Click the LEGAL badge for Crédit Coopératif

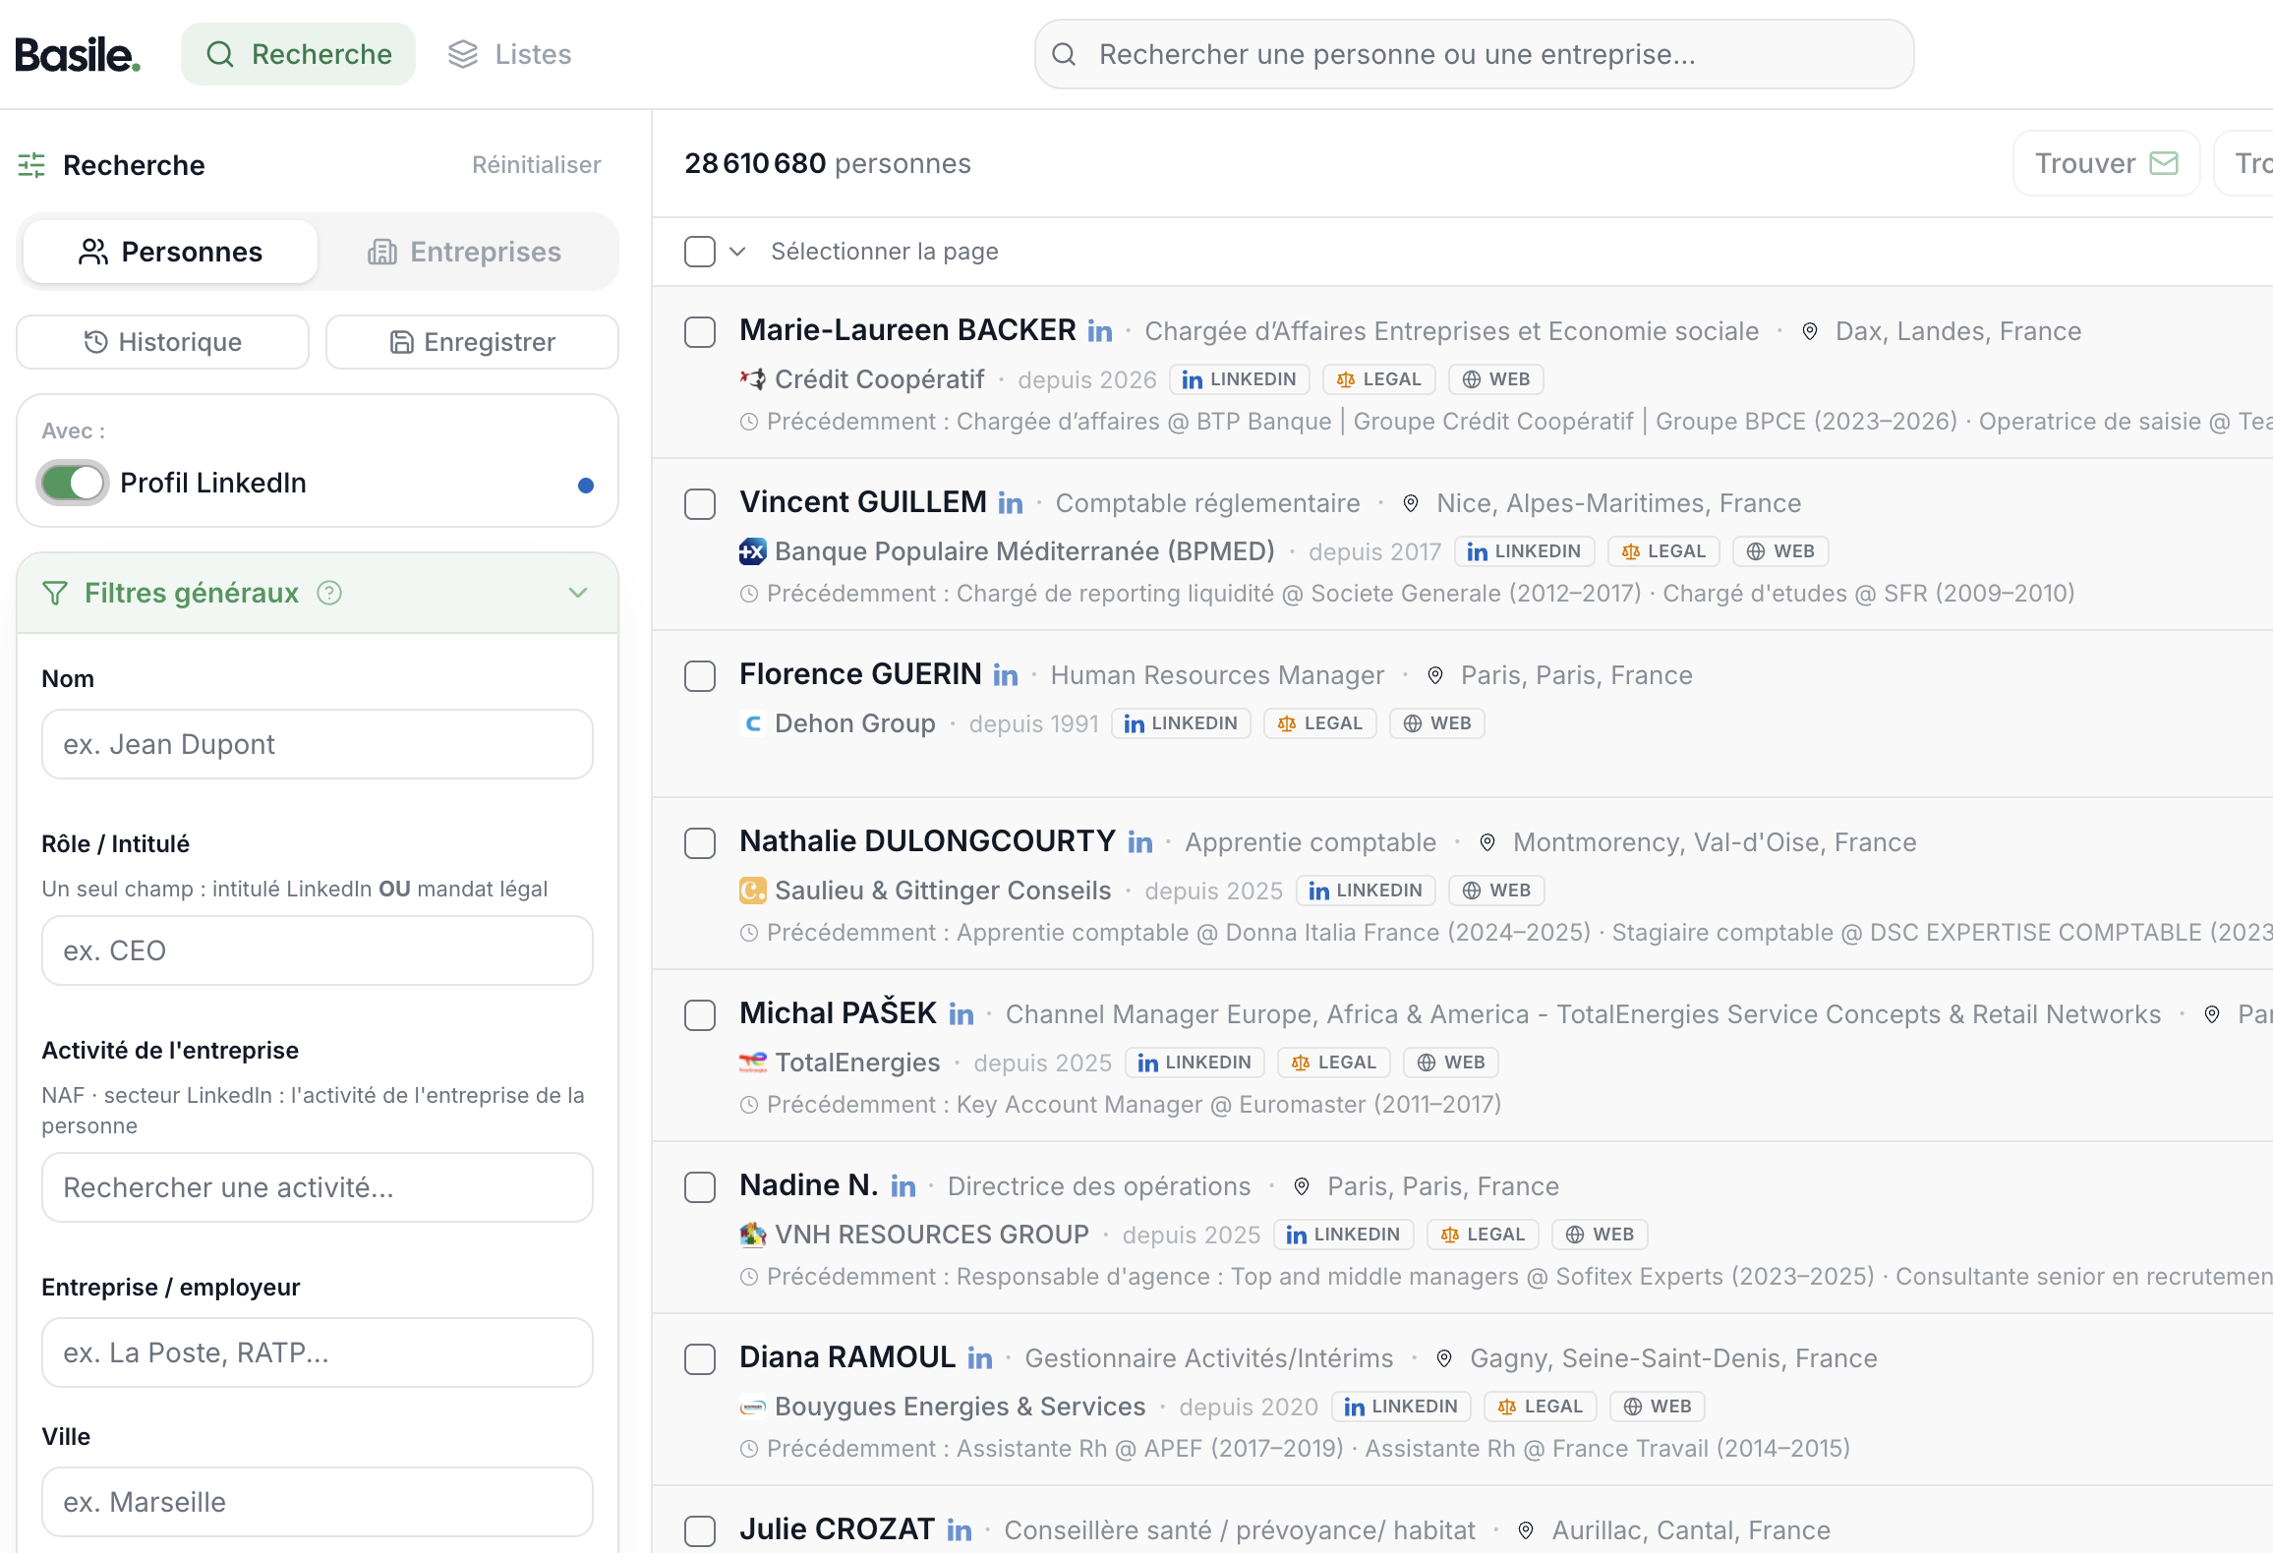pyautogui.click(x=1379, y=379)
